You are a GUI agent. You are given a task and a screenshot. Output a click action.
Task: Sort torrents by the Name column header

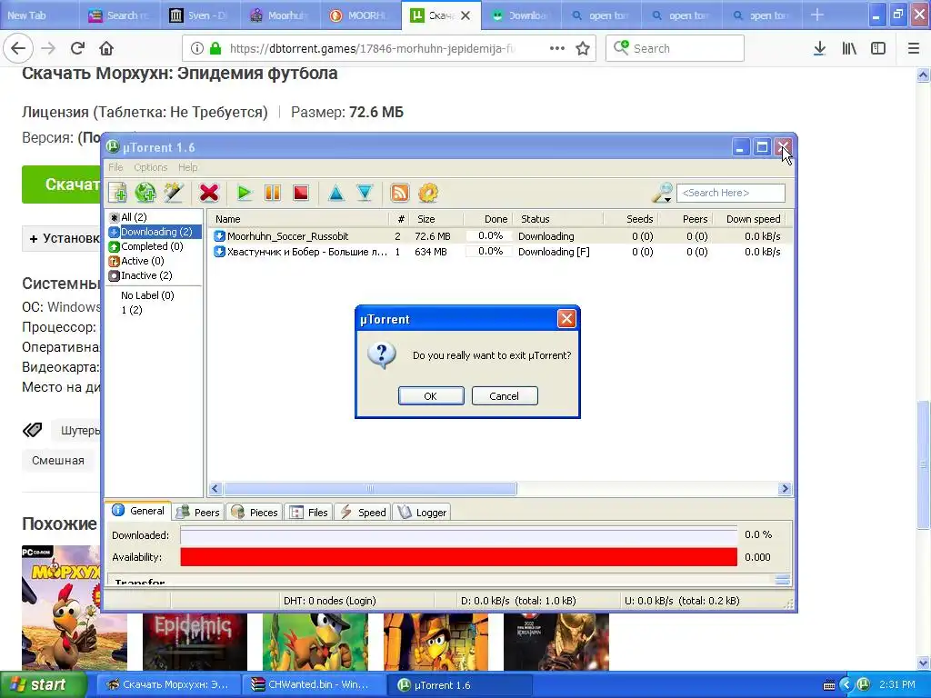298,219
